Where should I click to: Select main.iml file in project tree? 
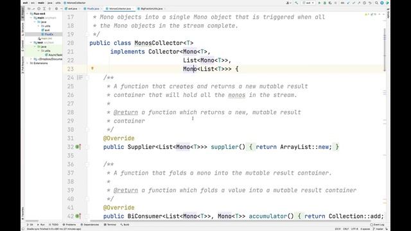click(x=45, y=38)
